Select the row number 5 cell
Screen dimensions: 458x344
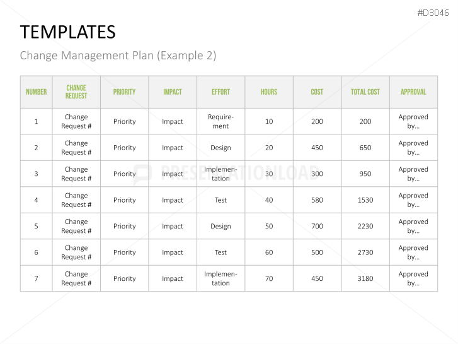(36, 226)
